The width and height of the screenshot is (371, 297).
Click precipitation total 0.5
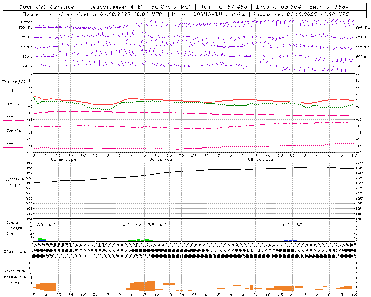(286, 225)
